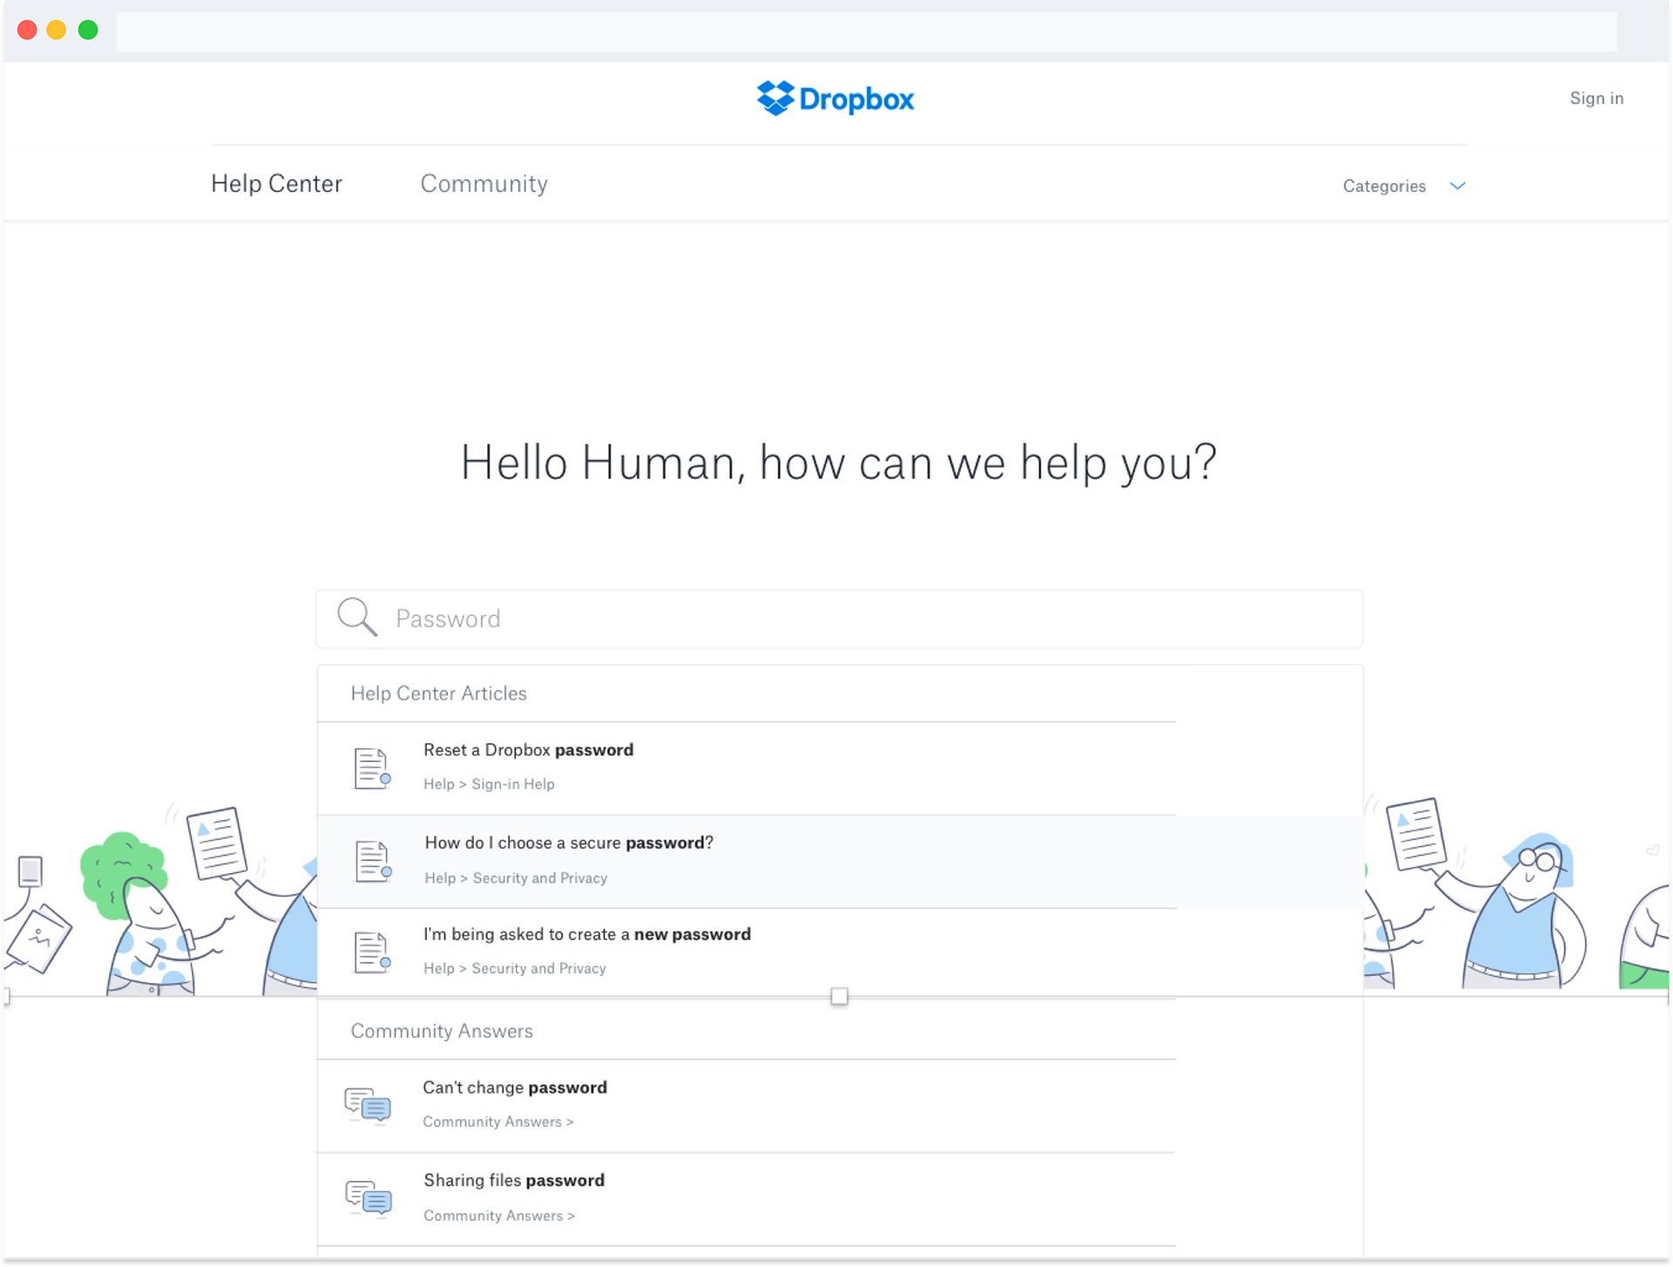Viewport: 1673px width, 1267px height.
Task: Click breadcrumb under I'm being asked to create
Action: click(514, 969)
